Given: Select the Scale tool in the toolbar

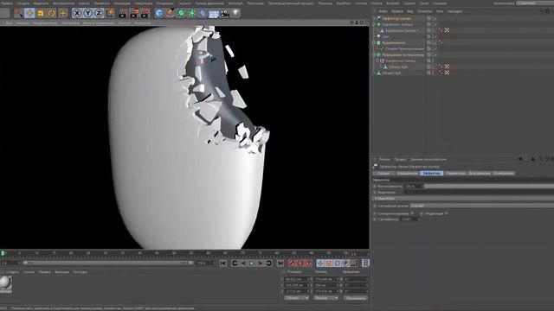Looking at the screenshot, I should coord(41,13).
